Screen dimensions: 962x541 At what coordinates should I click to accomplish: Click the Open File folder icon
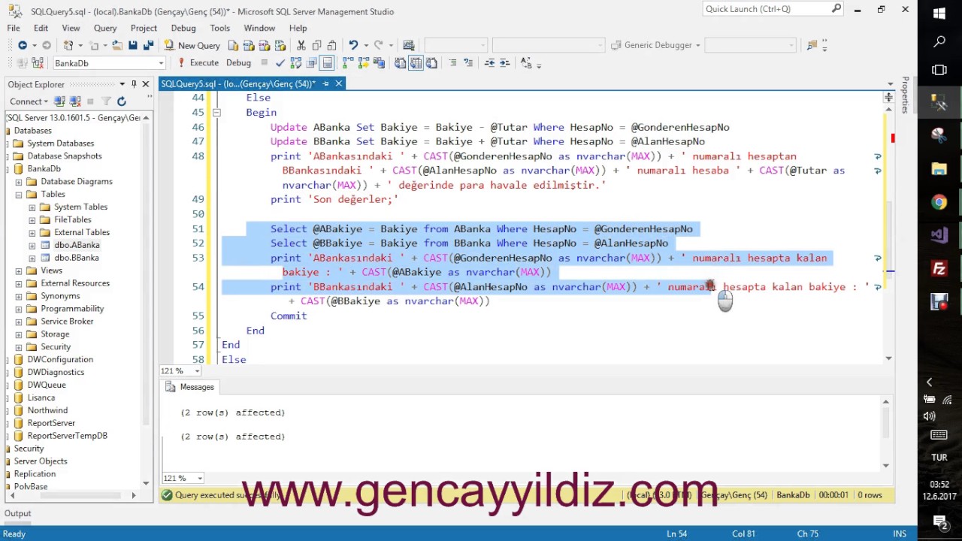click(117, 45)
